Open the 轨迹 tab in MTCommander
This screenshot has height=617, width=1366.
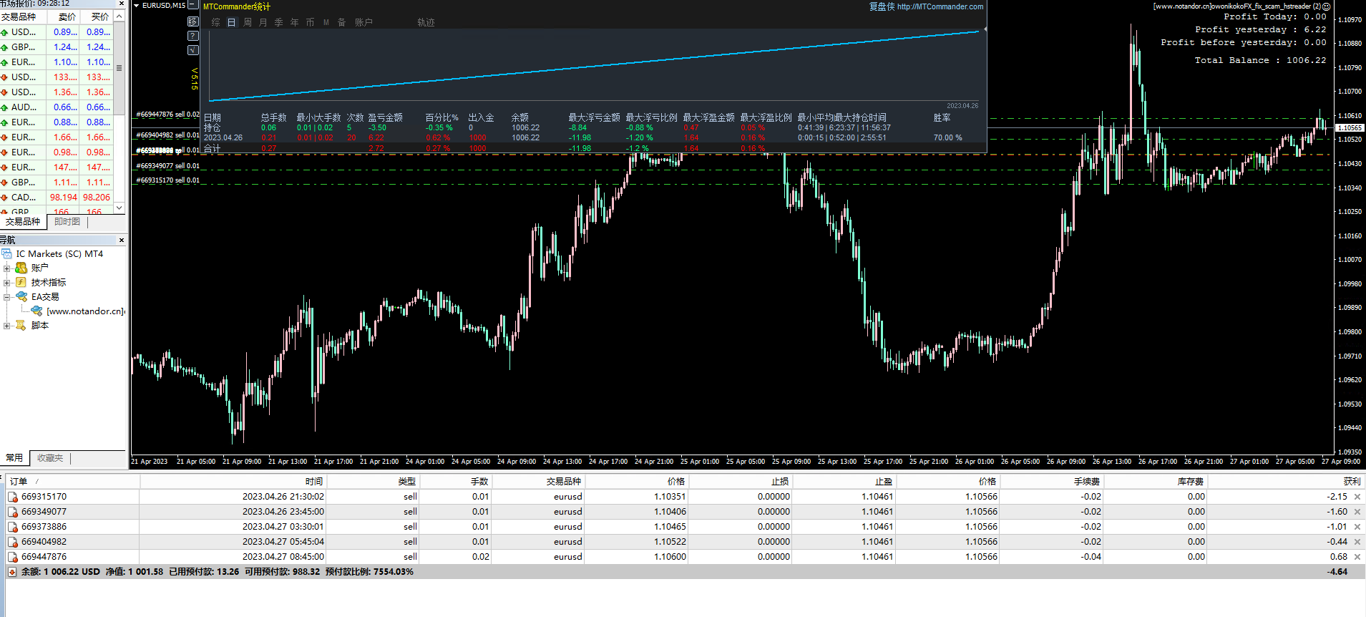pos(426,22)
